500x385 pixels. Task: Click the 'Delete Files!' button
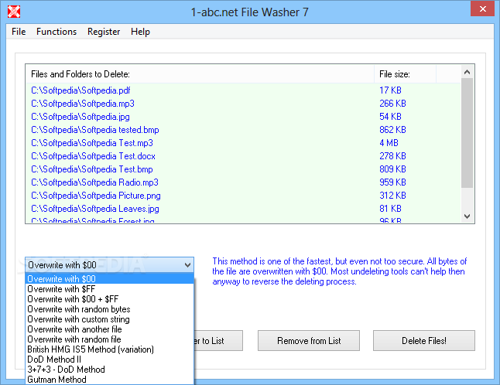click(424, 341)
